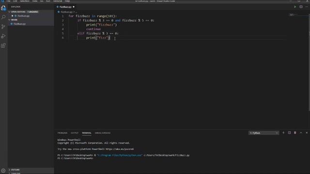Split the editor to the right
310x174 pixels.
tap(301, 7)
